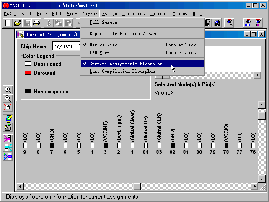269x202 pixels.
Task: Open the Assign menu
Action: [110, 14]
